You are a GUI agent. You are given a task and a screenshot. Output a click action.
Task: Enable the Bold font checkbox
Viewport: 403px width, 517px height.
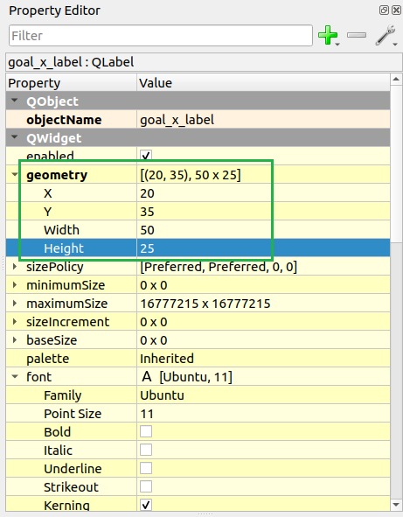pos(146,431)
